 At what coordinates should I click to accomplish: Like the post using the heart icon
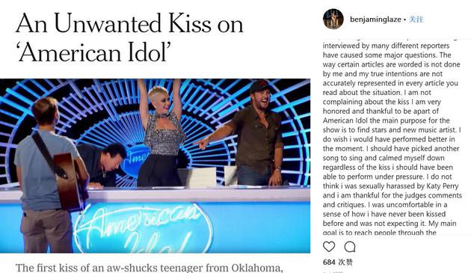pyautogui.click(x=329, y=247)
